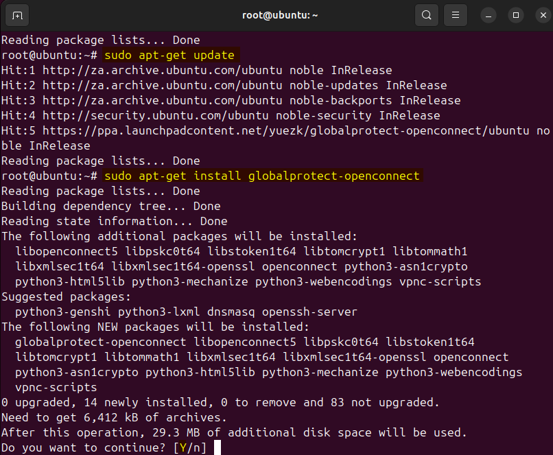Screen dimensions: 553x455
Task: Click the 'Building dependency tree... Done' line
Action: [x=110, y=206]
